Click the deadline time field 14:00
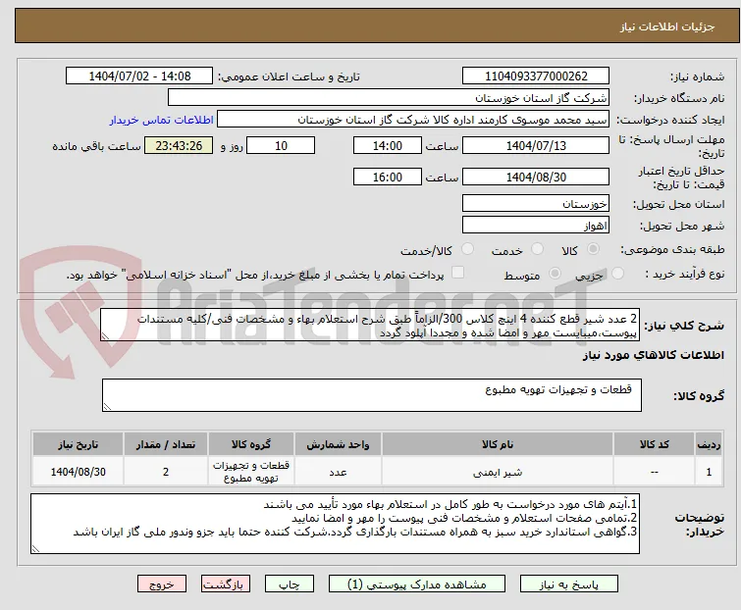 (x=387, y=145)
